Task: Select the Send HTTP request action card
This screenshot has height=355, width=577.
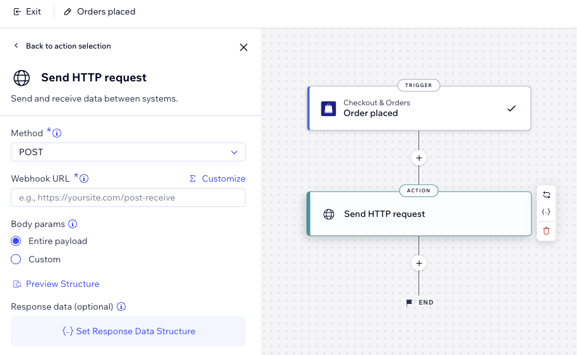Action: 419,214
